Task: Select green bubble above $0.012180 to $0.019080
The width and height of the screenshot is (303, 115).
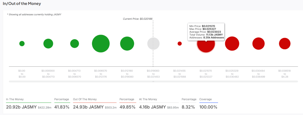Action: 127,44
